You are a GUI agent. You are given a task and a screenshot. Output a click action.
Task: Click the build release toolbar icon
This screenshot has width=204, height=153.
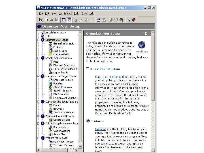point(99,20)
